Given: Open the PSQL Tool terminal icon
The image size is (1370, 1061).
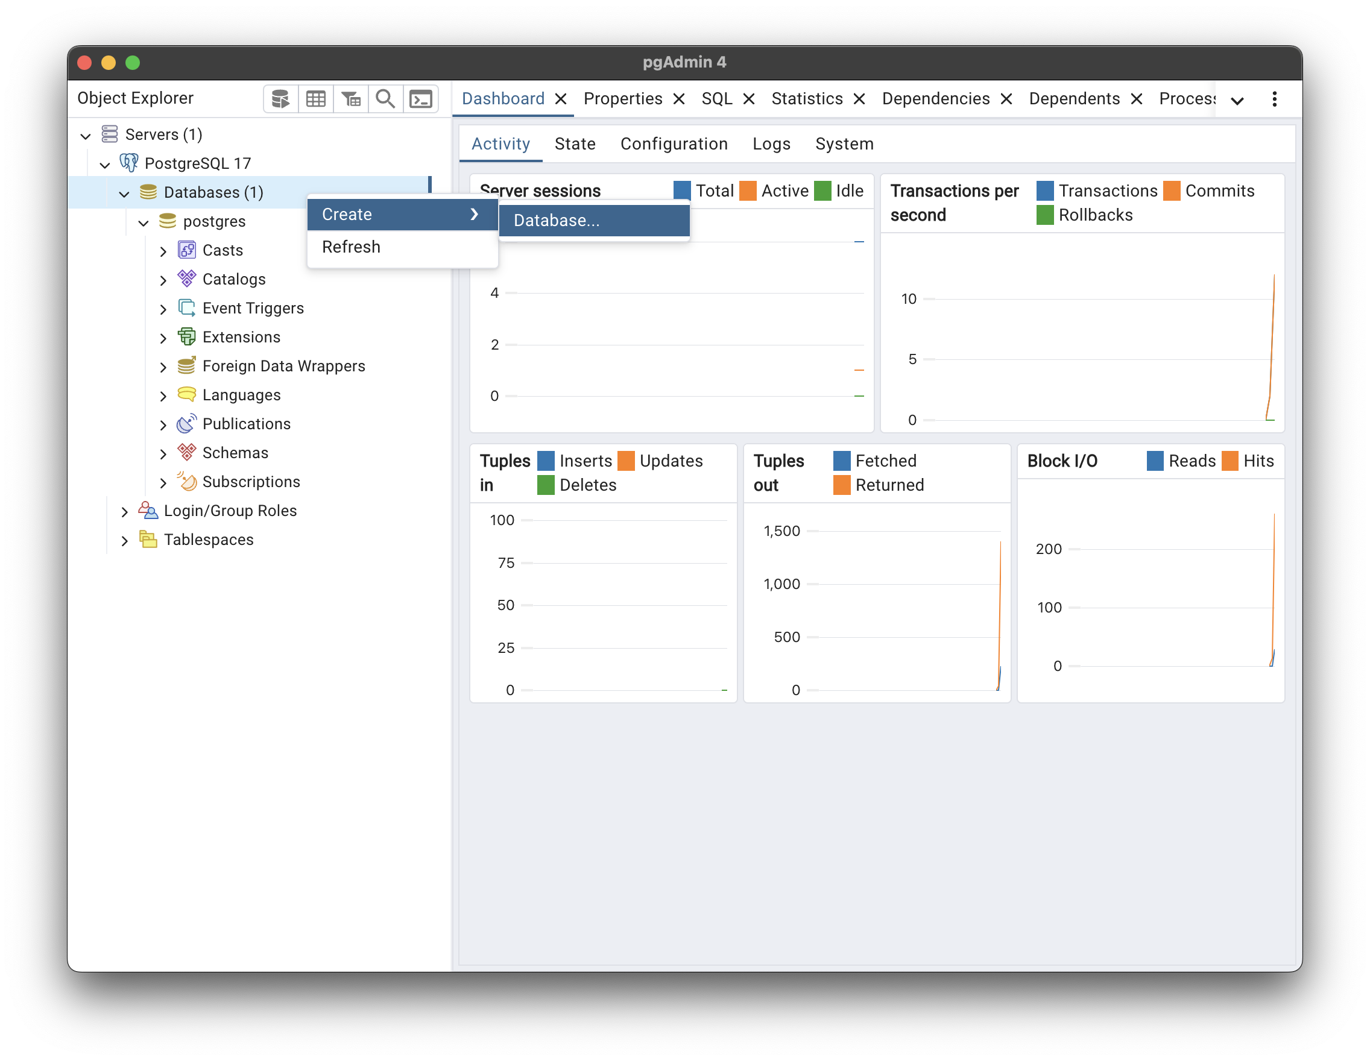Looking at the screenshot, I should tap(420, 99).
